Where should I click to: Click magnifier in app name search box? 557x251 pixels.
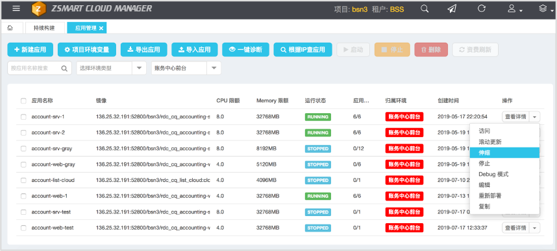[64, 69]
